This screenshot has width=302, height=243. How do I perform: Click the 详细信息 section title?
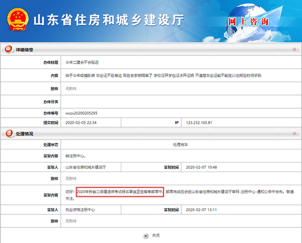coord(24,49)
